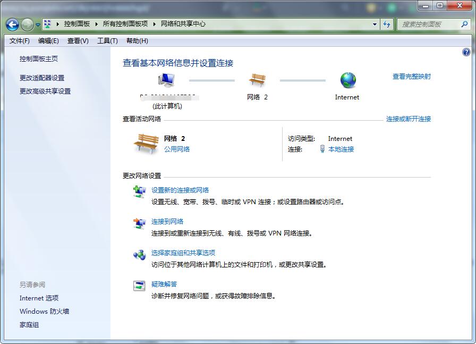Click the blue help question mark icon
Screen dimensions: 476x344
466,52
